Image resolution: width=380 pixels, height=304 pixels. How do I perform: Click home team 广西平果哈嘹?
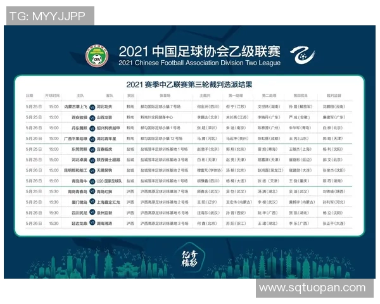pos(75,139)
